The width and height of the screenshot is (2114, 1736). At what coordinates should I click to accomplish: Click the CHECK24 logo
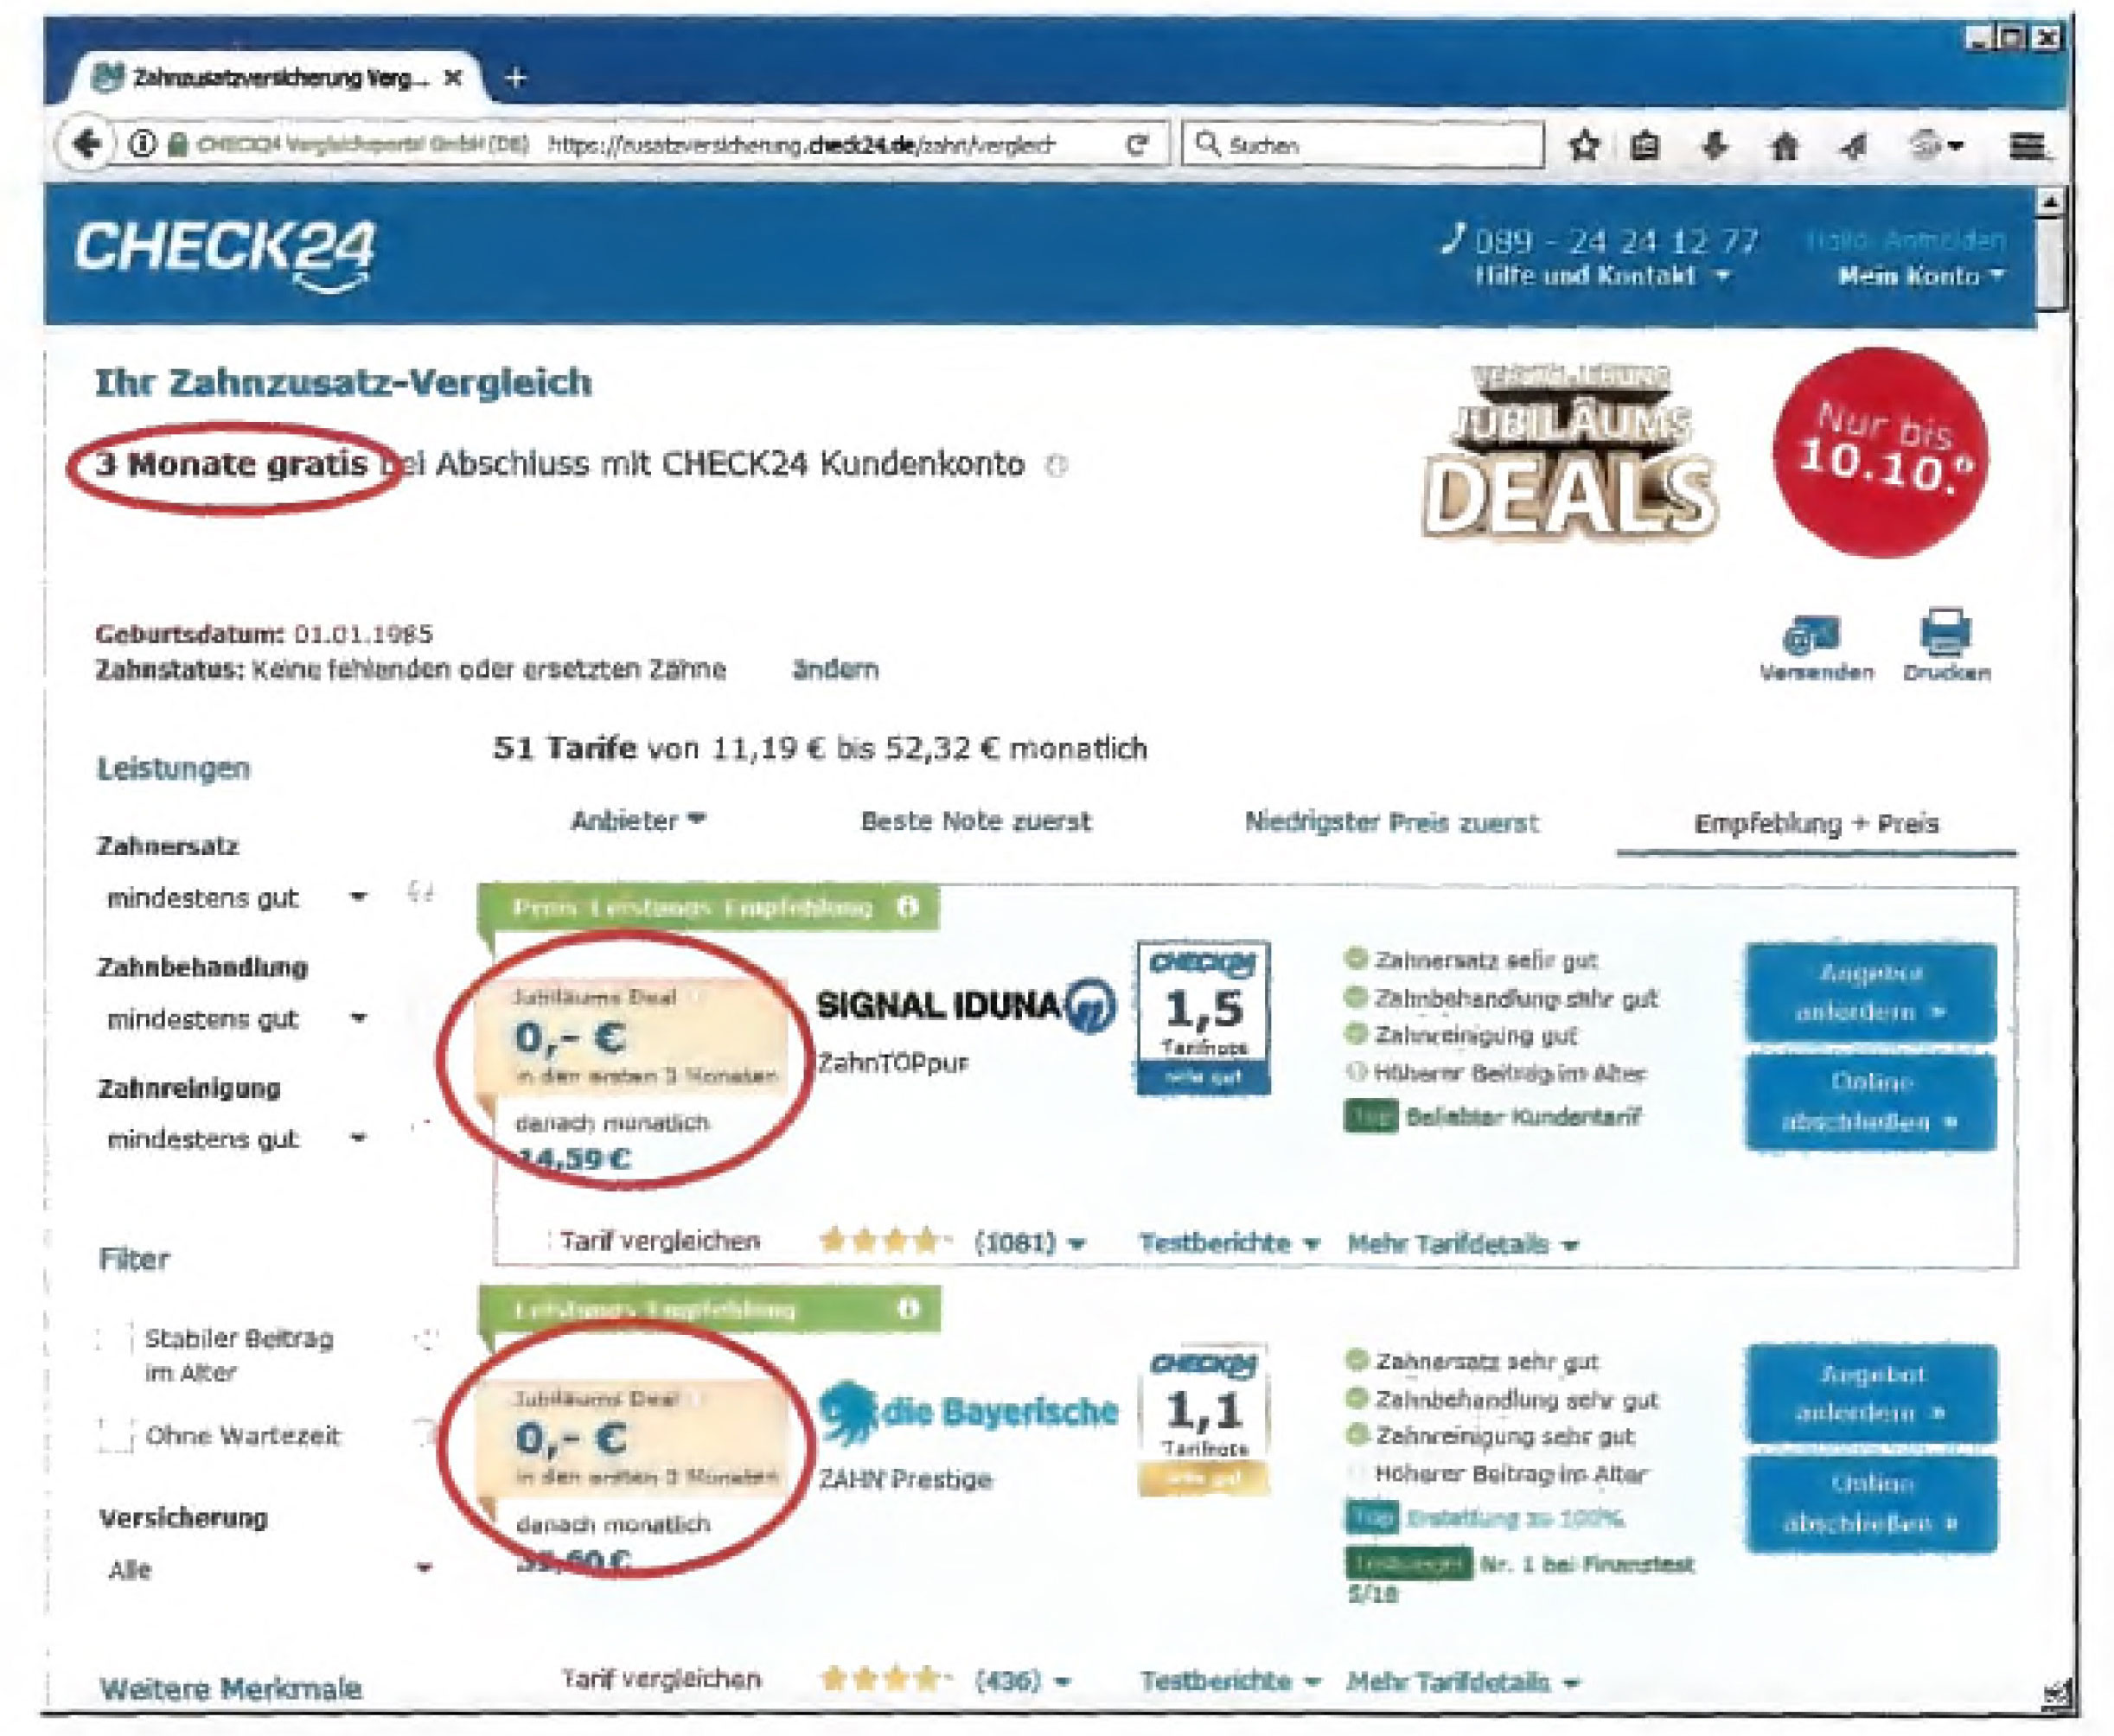(225, 256)
